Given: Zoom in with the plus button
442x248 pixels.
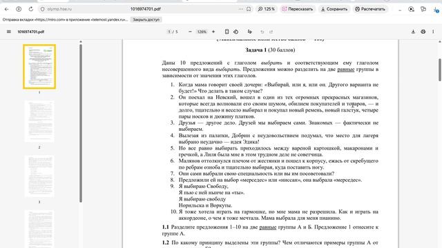Looking at the screenshot, I should (x=213, y=32).
